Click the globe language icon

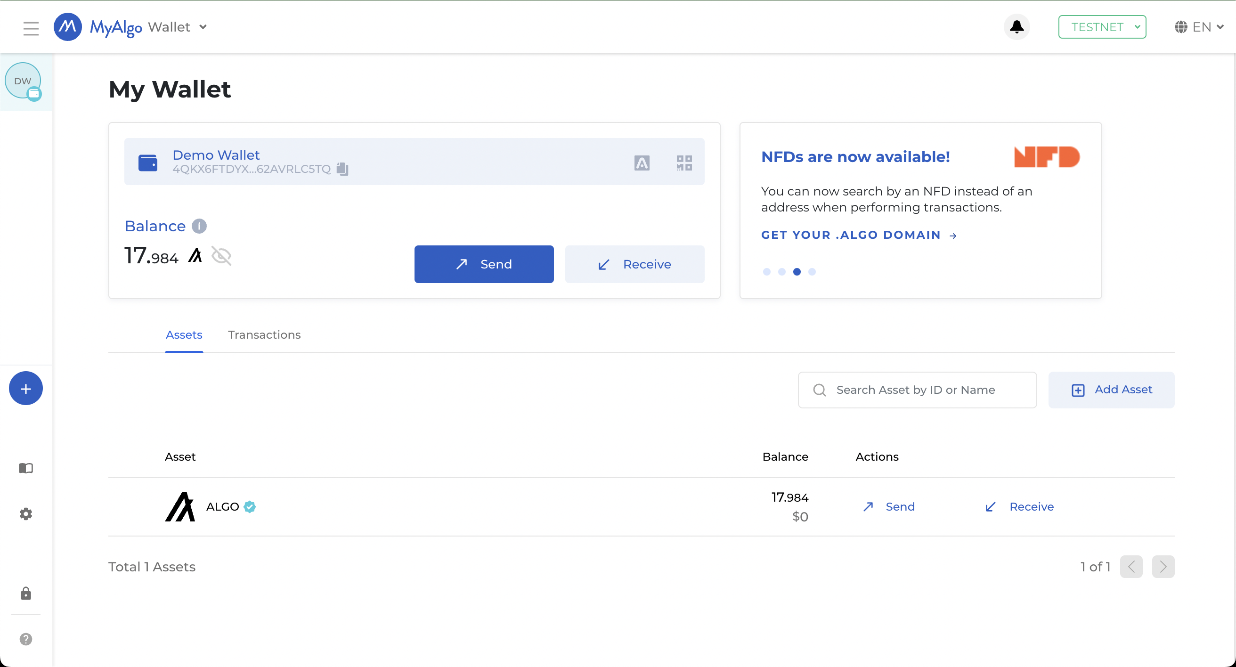pos(1180,27)
